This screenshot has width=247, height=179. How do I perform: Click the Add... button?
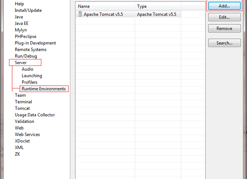tap(224, 6)
